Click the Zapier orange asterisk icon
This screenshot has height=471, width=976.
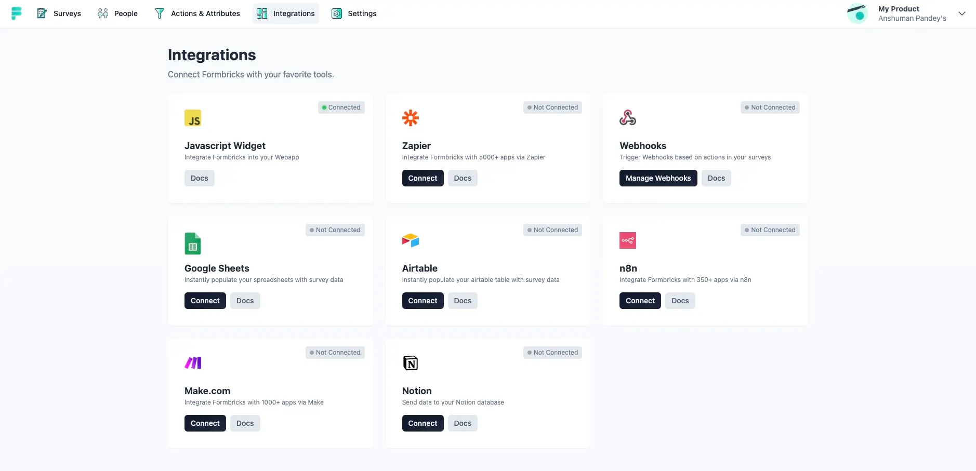coord(411,118)
